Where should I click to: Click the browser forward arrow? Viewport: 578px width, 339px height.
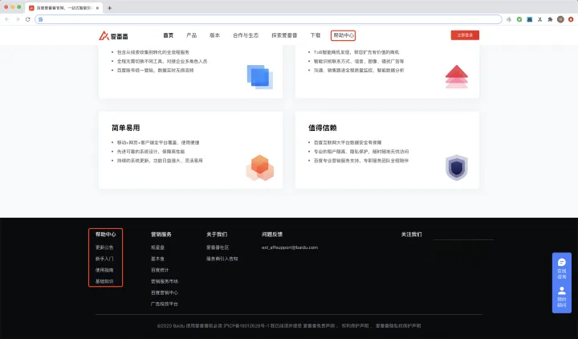pyautogui.click(x=18, y=19)
